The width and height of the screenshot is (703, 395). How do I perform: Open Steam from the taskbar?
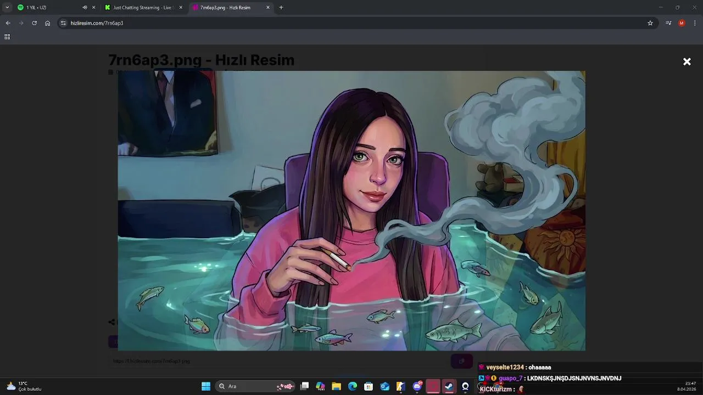click(x=449, y=386)
